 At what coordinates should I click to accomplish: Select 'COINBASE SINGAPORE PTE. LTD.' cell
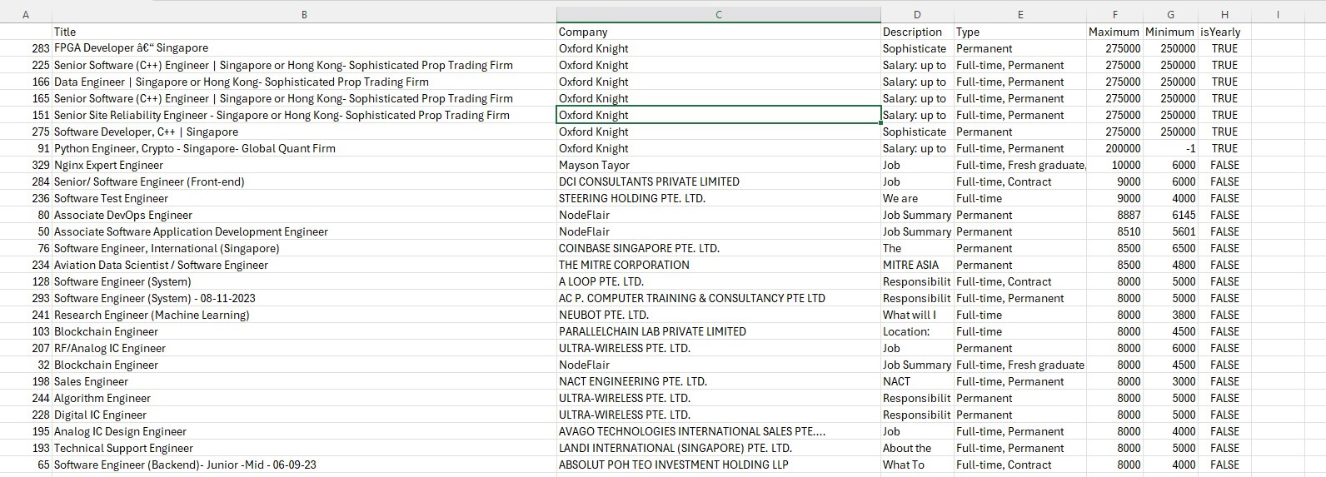(x=639, y=248)
